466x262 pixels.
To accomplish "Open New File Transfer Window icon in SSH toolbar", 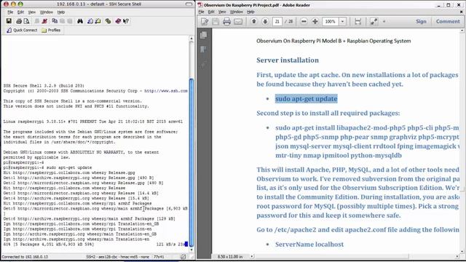I will click(x=98, y=21).
